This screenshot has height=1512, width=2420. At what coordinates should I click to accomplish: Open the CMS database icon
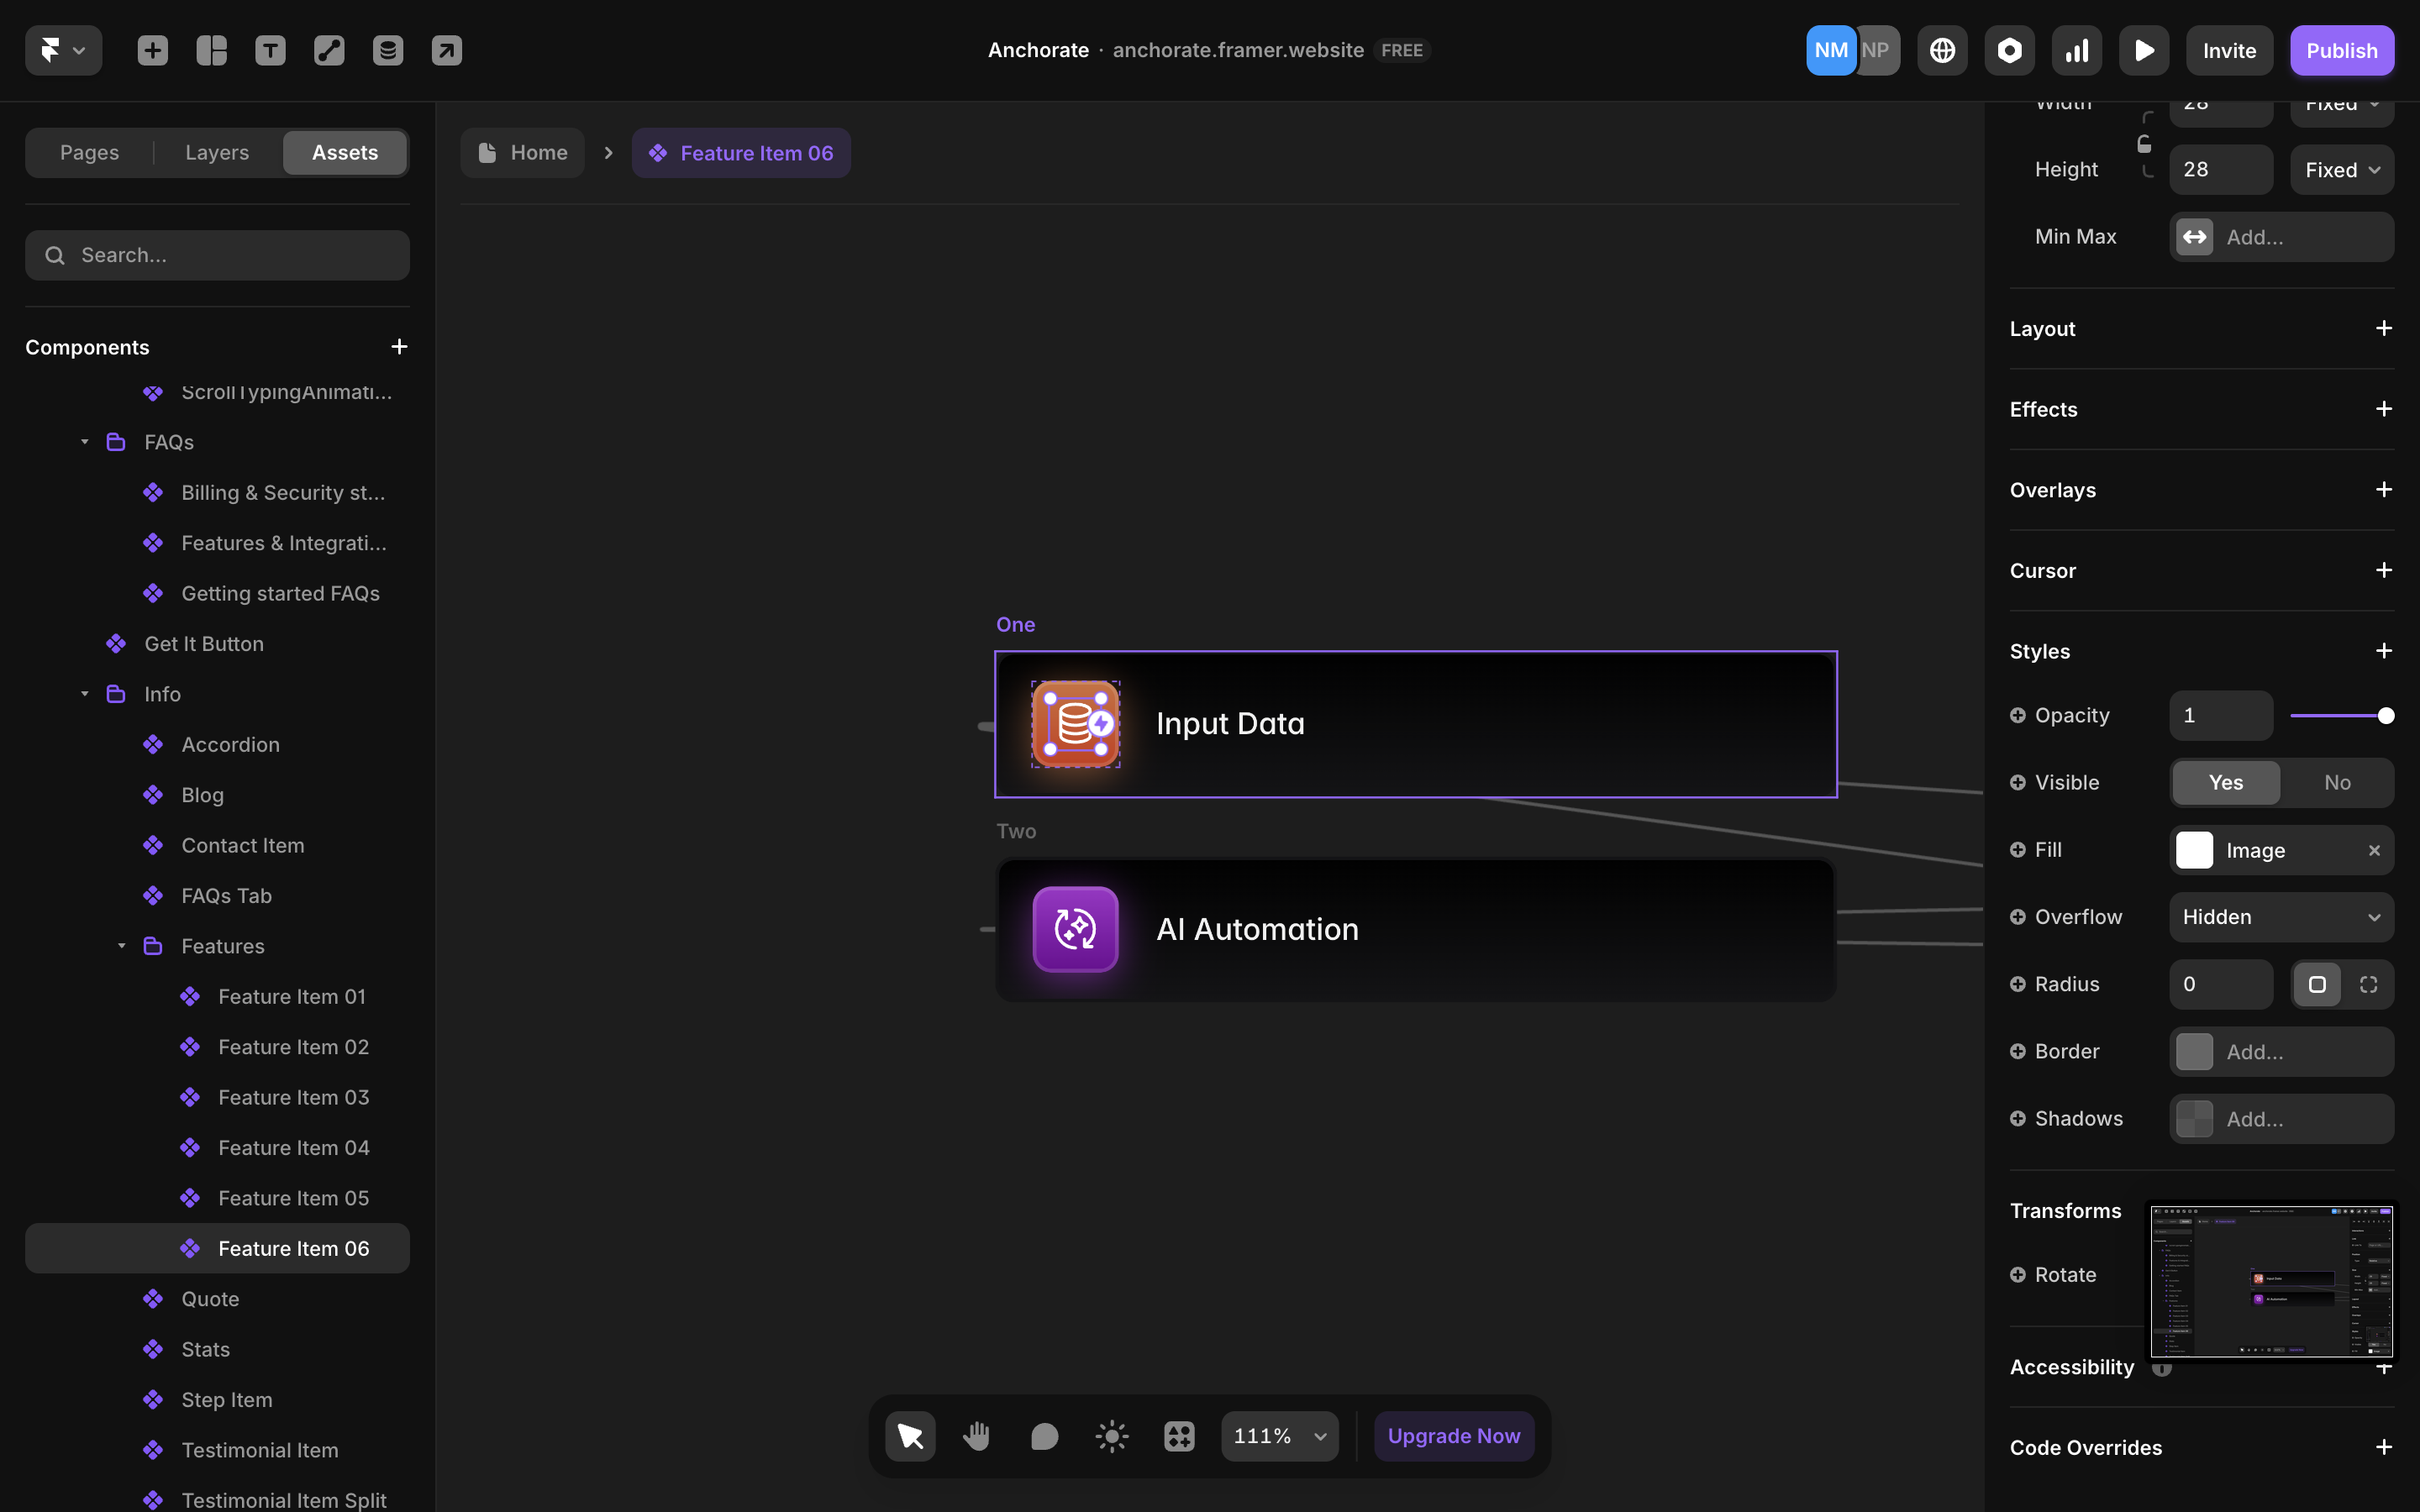[388, 50]
